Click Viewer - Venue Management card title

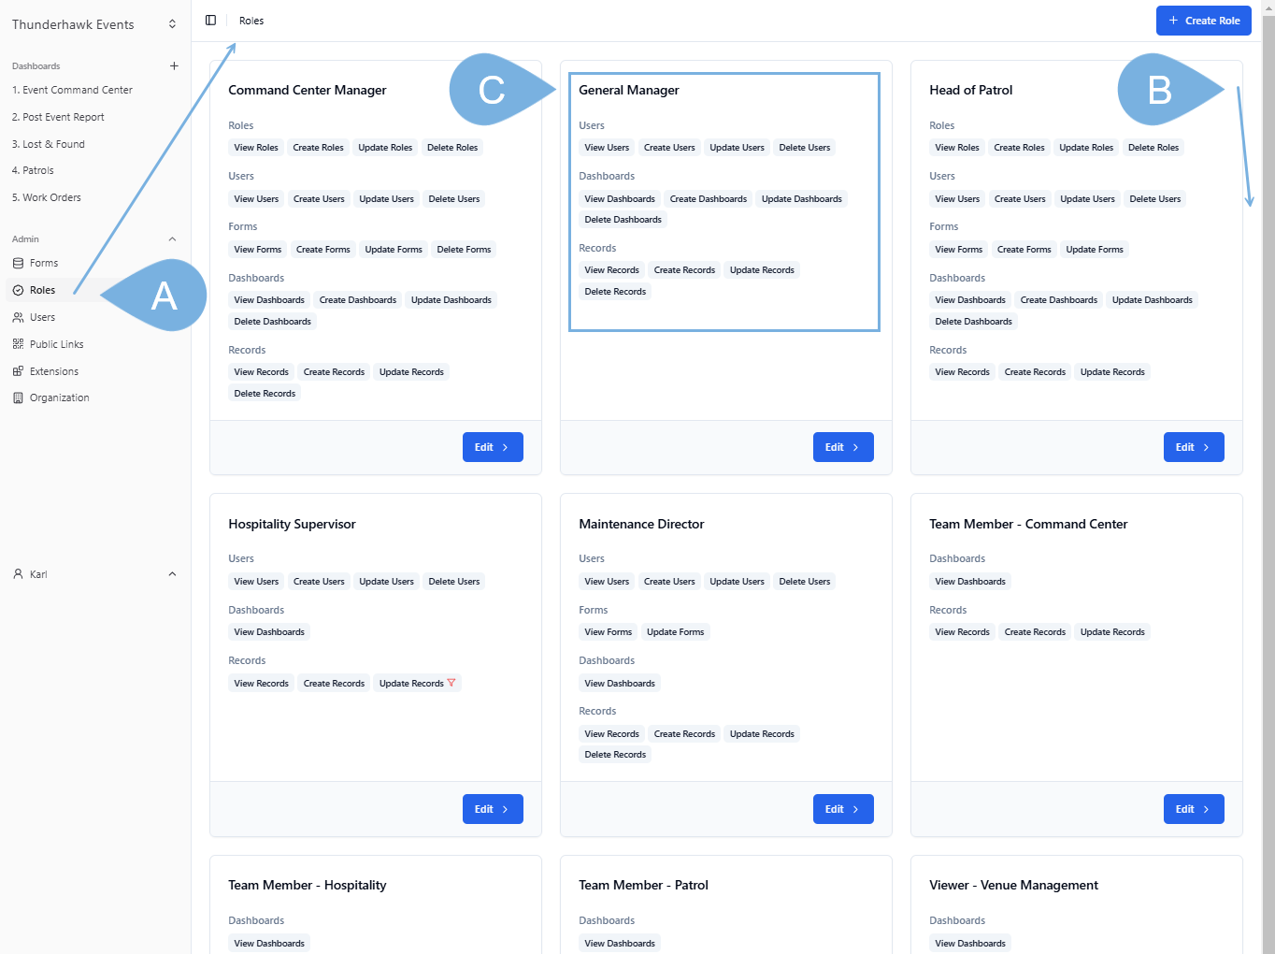click(1014, 885)
